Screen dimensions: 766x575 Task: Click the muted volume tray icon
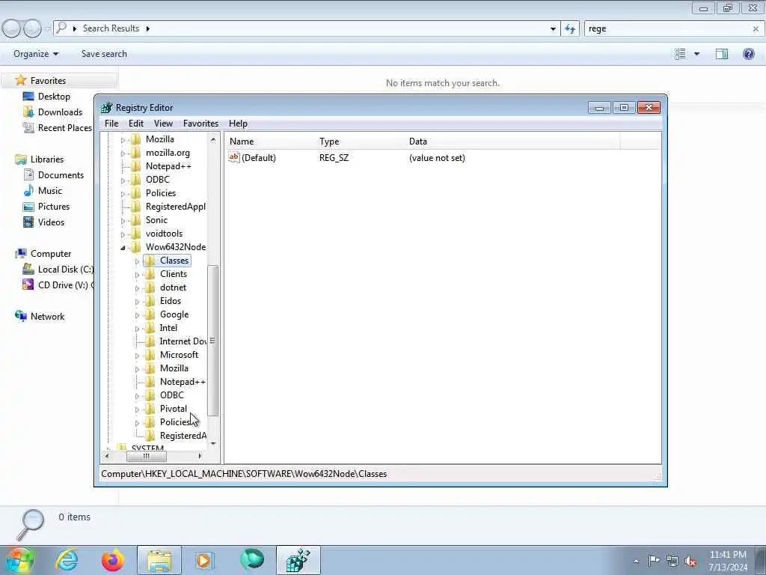click(690, 562)
